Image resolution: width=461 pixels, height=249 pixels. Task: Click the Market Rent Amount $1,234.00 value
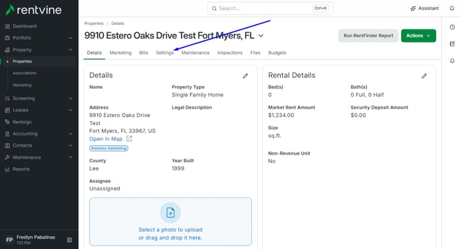(x=281, y=116)
